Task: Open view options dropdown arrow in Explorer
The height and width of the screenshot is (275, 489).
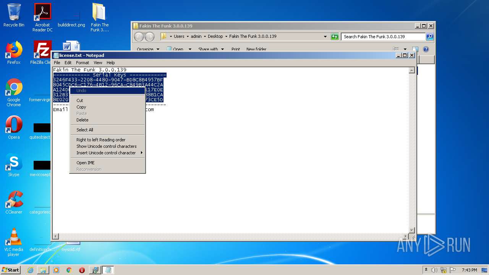Action: tap(405, 49)
